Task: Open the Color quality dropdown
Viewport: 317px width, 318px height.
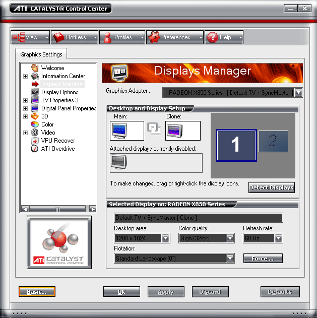Action: pos(230,238)
